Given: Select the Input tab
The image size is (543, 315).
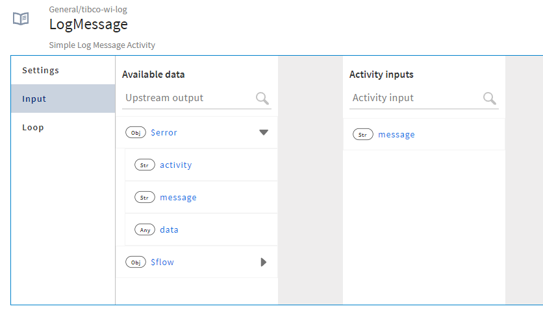Looking at the screenshot, I should tap(34, 99).
